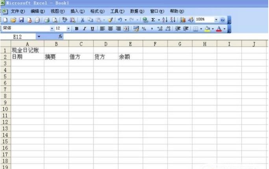Apply currency style format

coord(136,29)
